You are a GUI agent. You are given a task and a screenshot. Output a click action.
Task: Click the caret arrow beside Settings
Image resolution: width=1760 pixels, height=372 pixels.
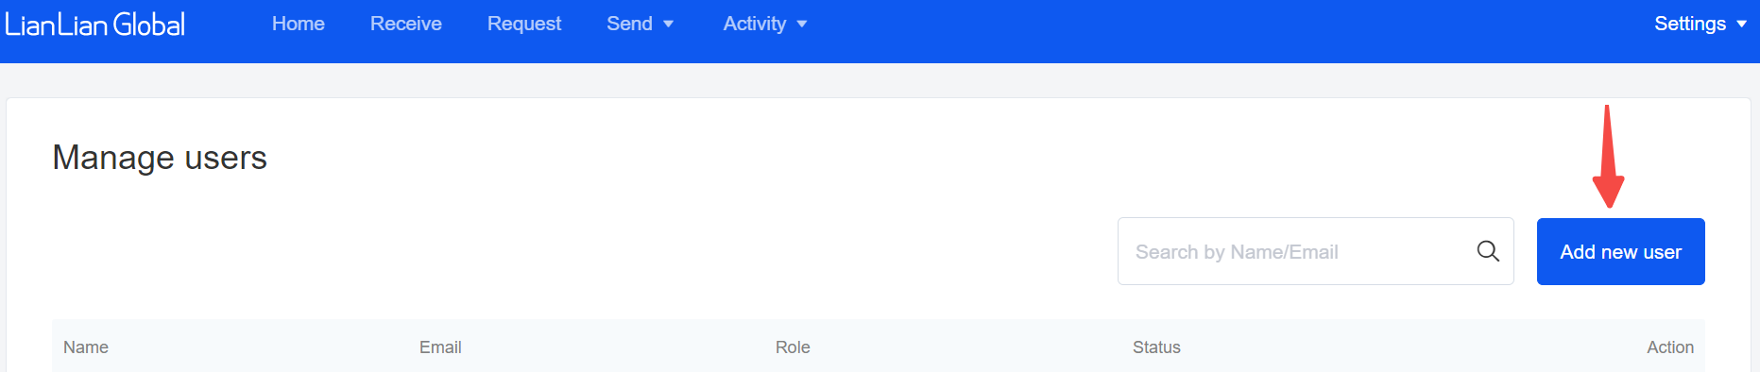(x=1742, y=25)
